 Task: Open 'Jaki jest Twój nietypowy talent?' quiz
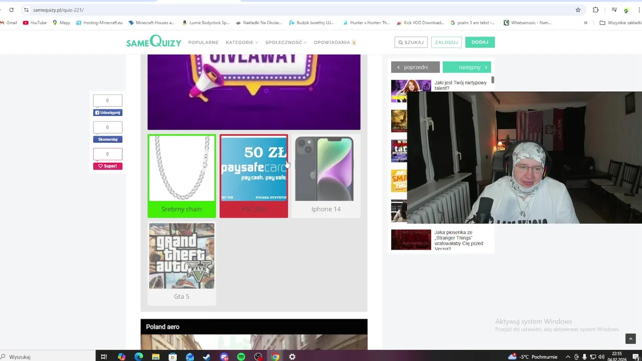[460, 85]
